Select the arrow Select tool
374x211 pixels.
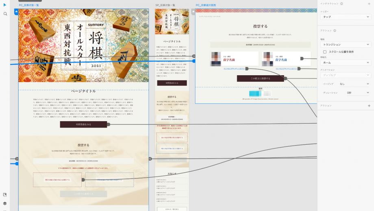click(x=5, y=4)
